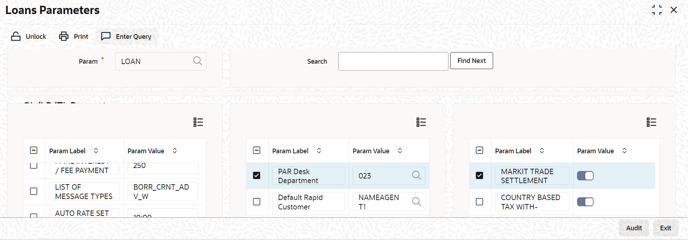Click the Default Rapid Customer label cell
This screenshot has width=688, height=240.
[309, 202]
